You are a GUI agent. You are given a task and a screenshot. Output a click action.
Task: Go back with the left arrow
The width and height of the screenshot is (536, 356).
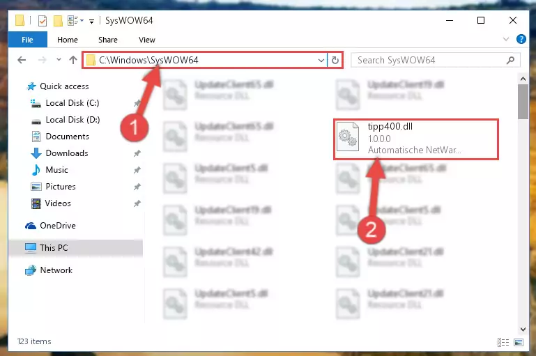tap(22, 60)
